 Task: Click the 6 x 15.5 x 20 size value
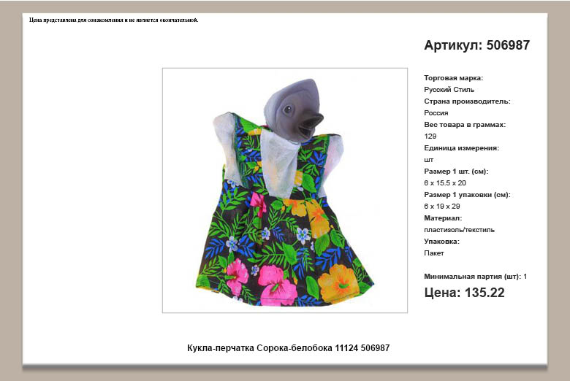[x=445, y=183]
